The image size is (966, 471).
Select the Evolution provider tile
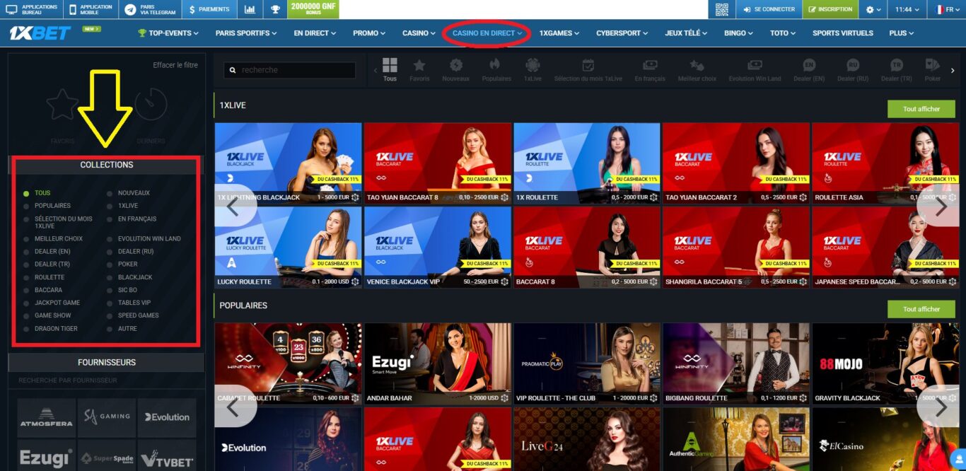(x=167, y=417)
